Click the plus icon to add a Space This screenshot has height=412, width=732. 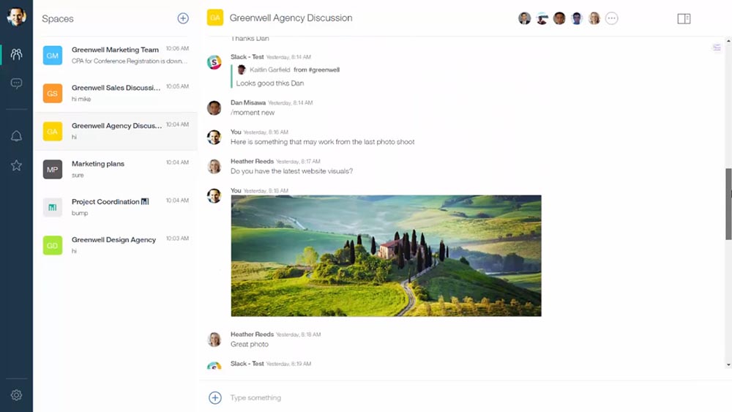click(183, 18)
